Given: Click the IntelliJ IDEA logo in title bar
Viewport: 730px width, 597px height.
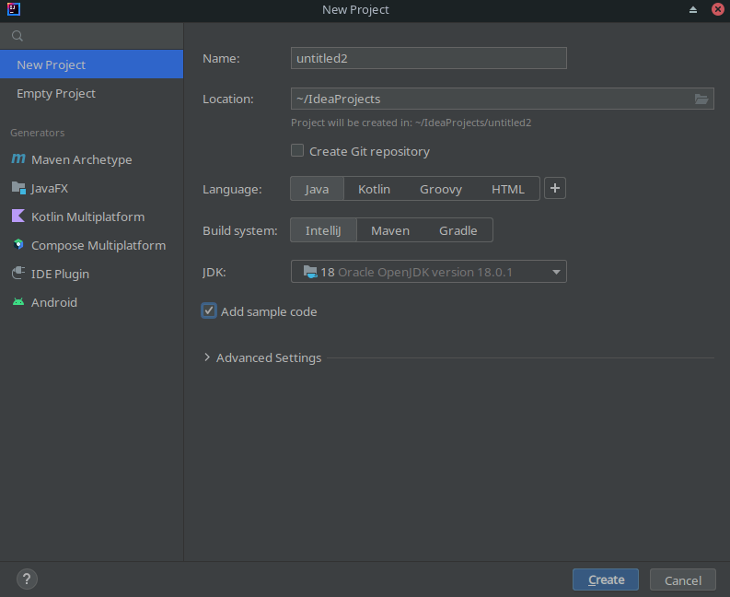Looking at the screenshot, I should (x=14, y=9).
